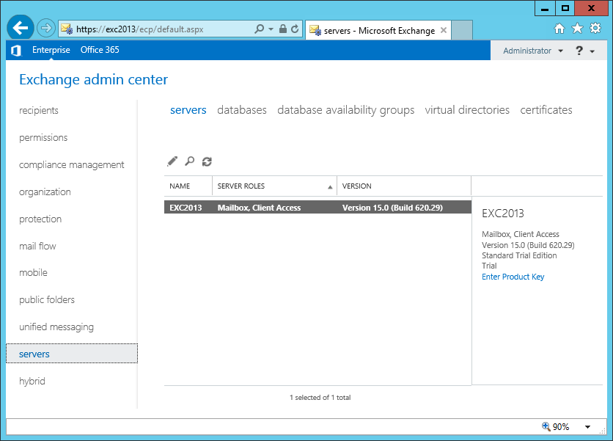
Task: Open virtual directories tab
Action: [x=467, y=110]
